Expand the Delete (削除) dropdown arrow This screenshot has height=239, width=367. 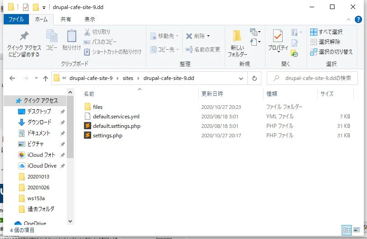208,36
